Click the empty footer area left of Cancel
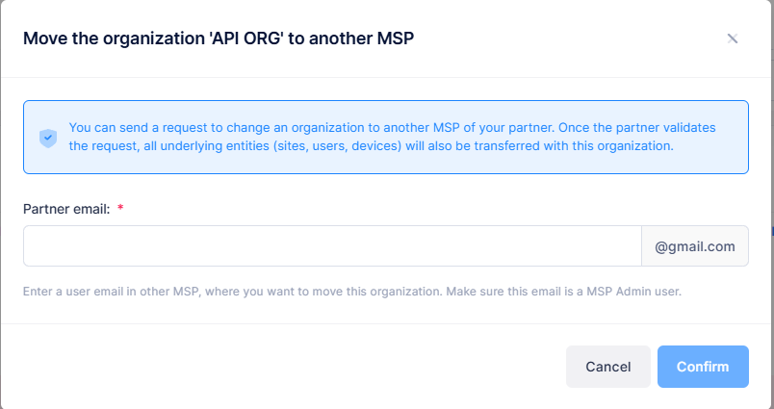This screenshot has height=409, width=774. coord(289,367)
